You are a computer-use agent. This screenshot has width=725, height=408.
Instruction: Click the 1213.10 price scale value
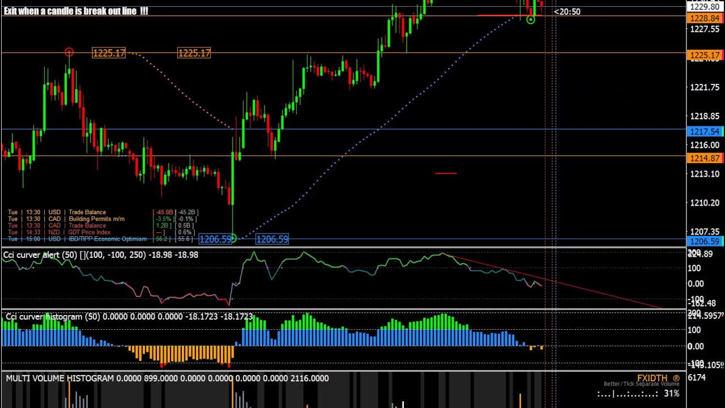click(x=705, y=174)
